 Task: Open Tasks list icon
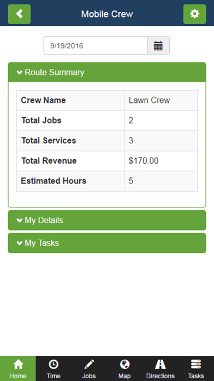click(x=196, y=365)
